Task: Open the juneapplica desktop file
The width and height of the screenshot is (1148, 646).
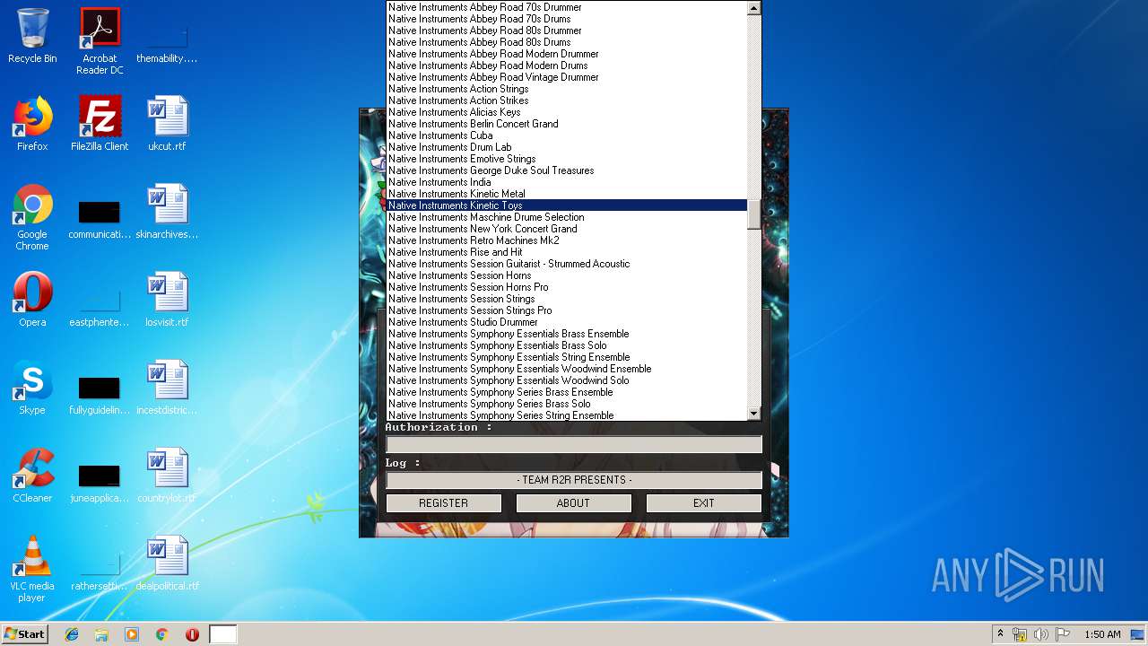Action: click(100, 481)
